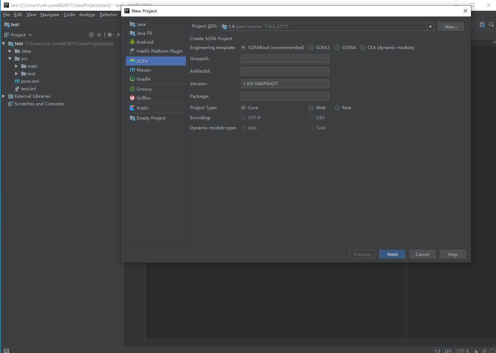
Task: Click memory indicator circle in status bar
Action: point(492,351)
